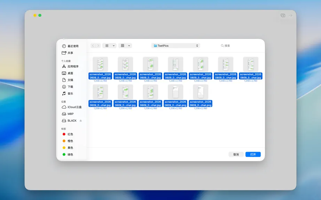Expand the grouping dropdown chevron

(x=129, y=46)
